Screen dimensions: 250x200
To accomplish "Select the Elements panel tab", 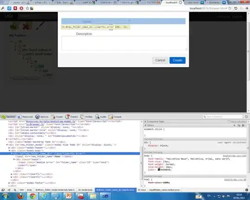I will (8, 117).
